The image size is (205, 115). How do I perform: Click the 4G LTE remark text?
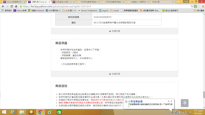point(114,22)
